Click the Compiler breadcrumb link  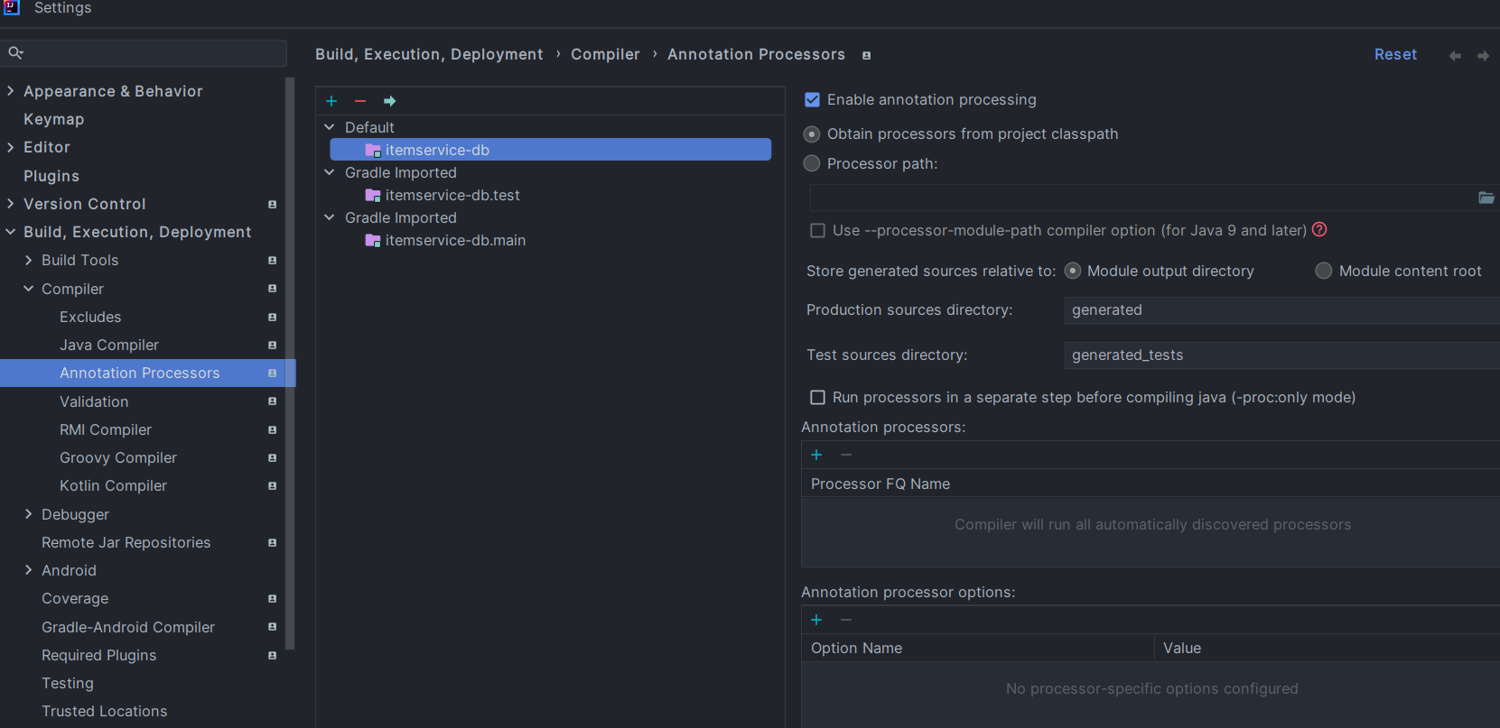coord(605,54)
